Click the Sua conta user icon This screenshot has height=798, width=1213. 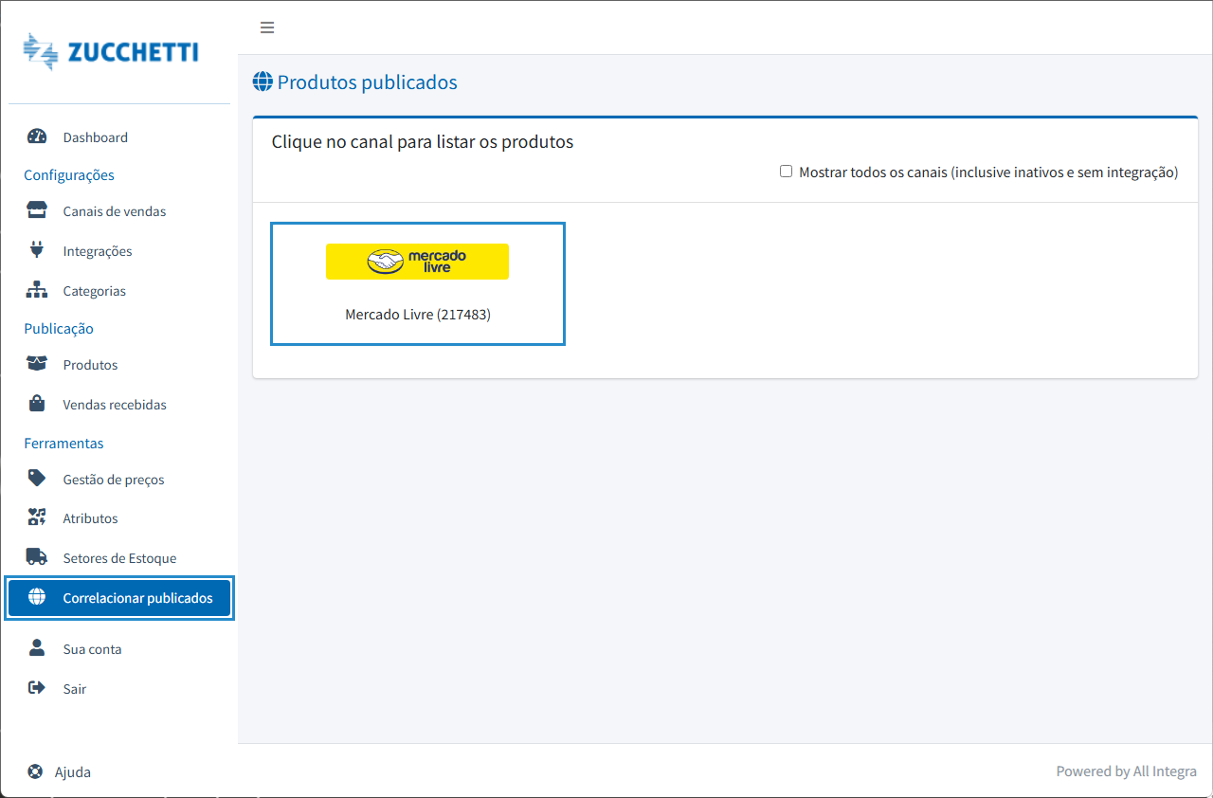[x=37, y=648]
